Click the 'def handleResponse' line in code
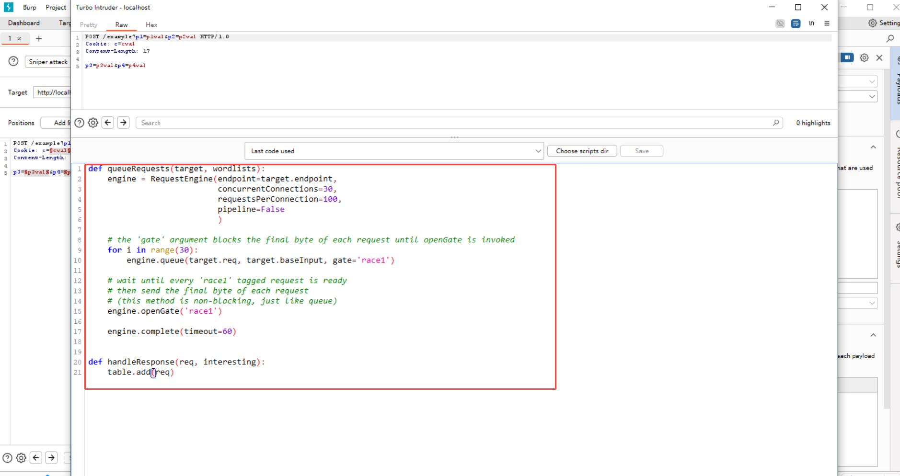 coord(176,362)
